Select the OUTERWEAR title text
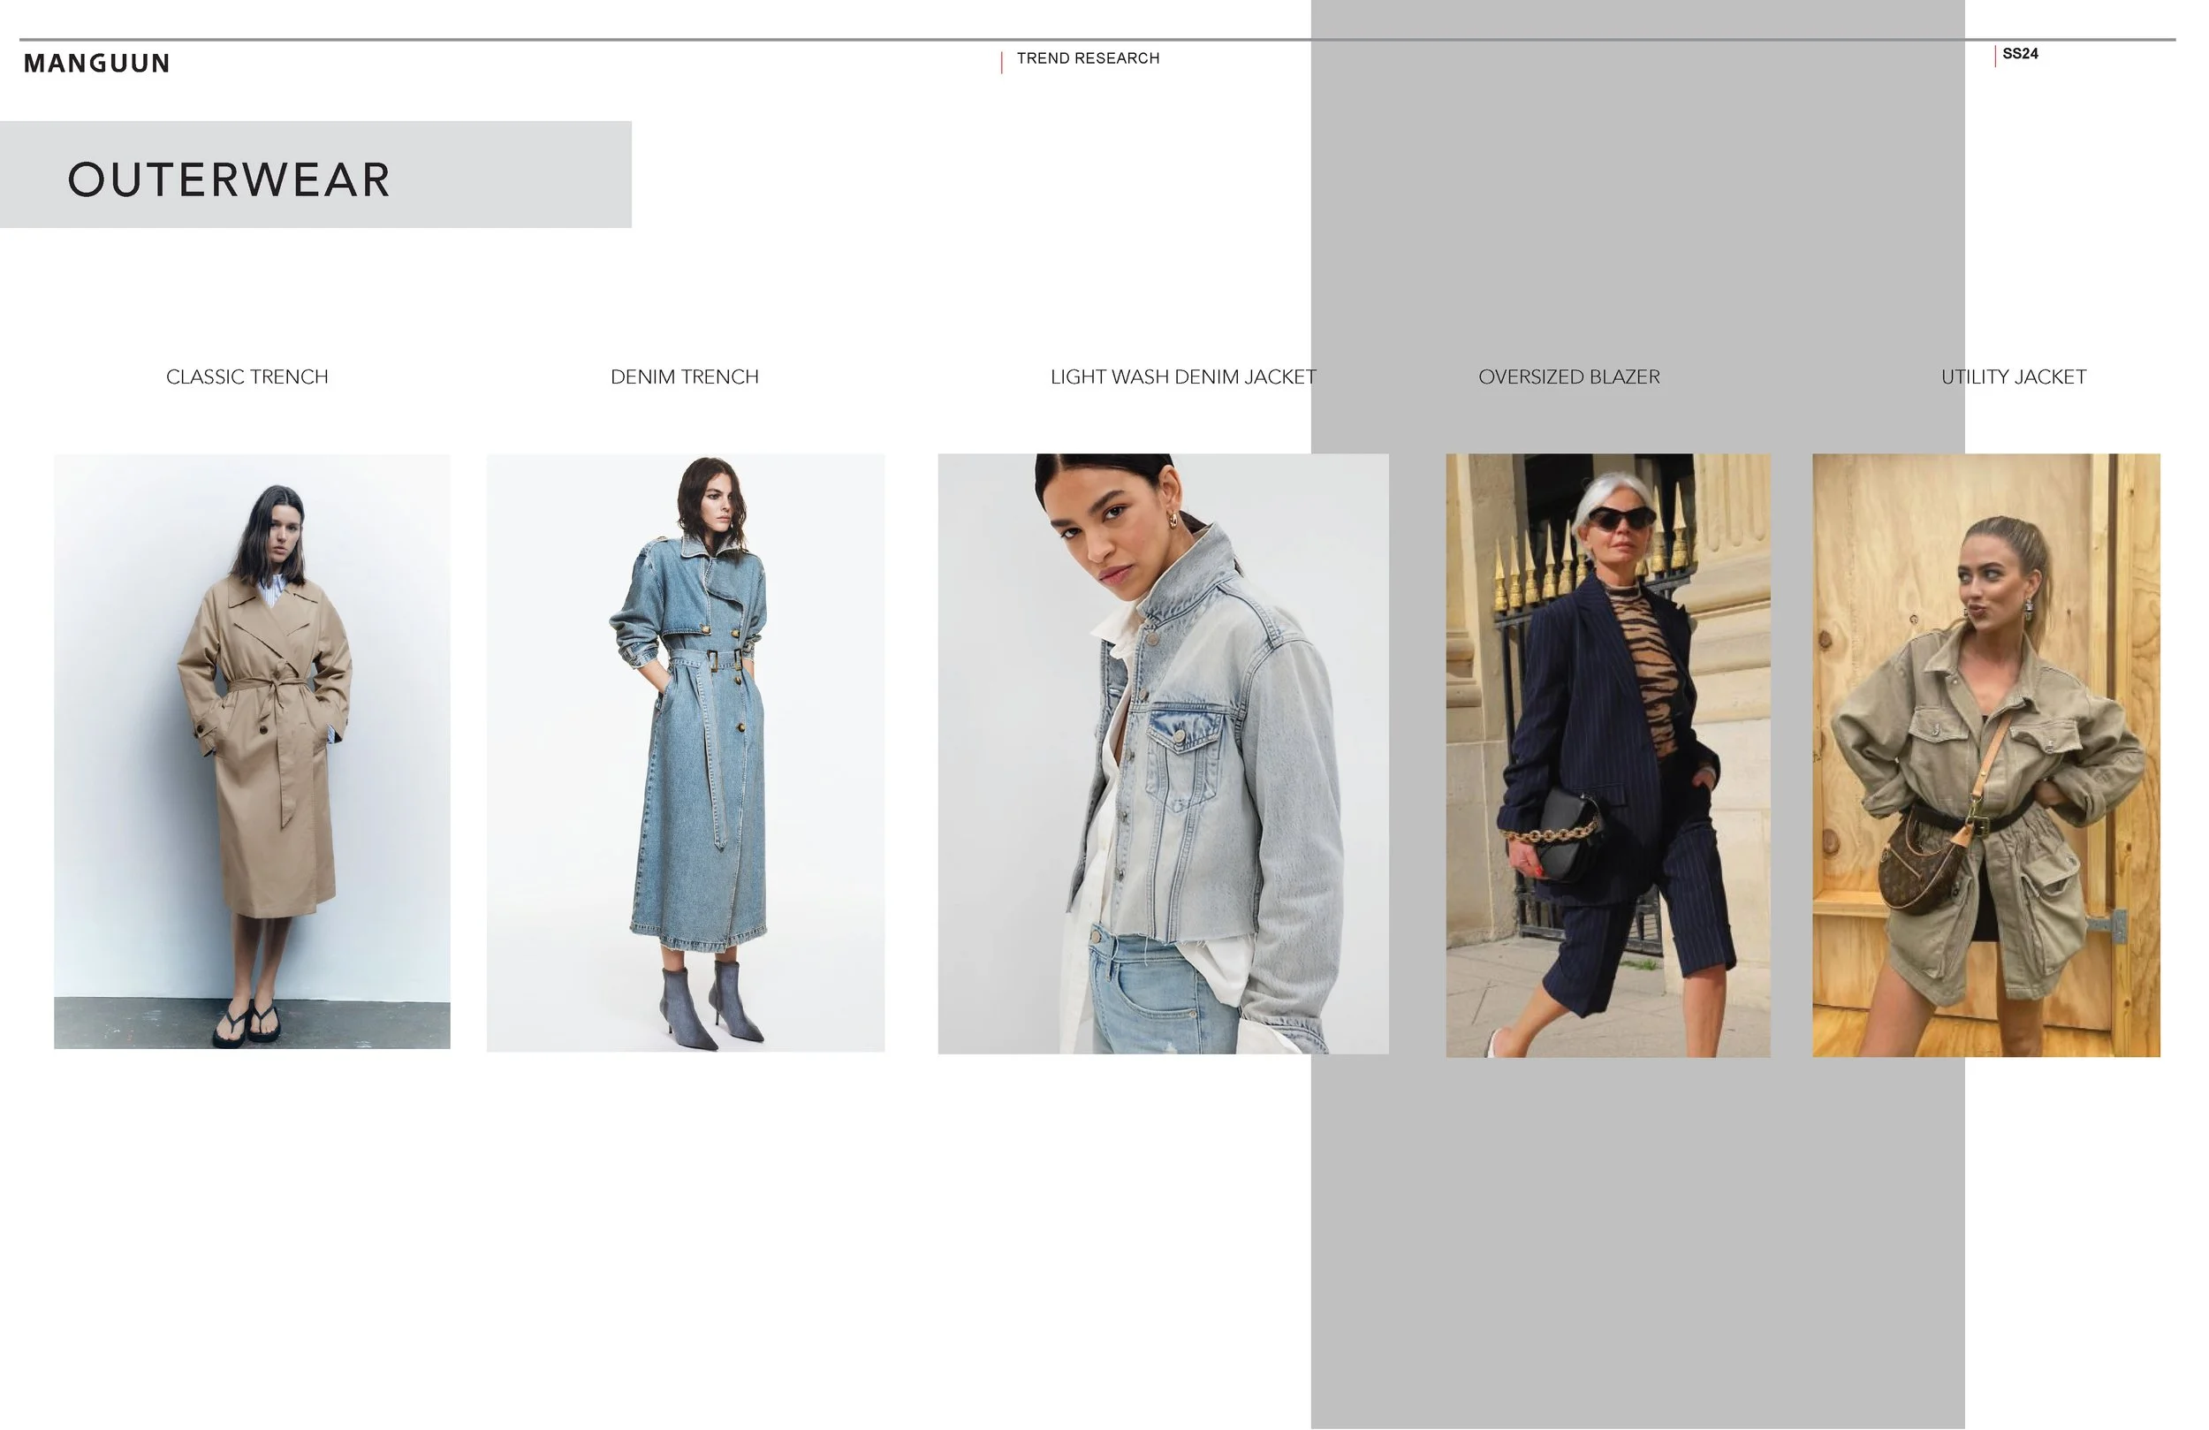This screenshot has height=1430, width=2209. point(228,179)
